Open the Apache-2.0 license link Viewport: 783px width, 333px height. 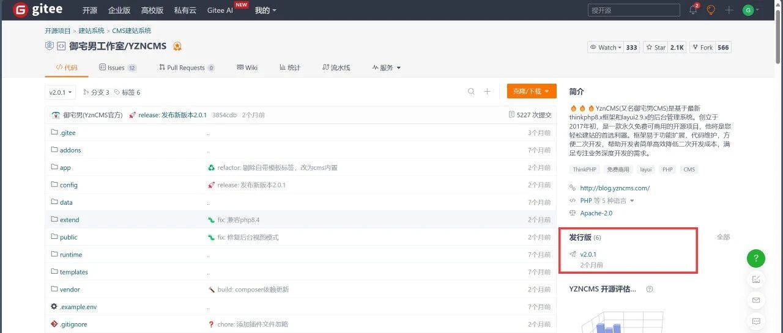click(596, 213)
